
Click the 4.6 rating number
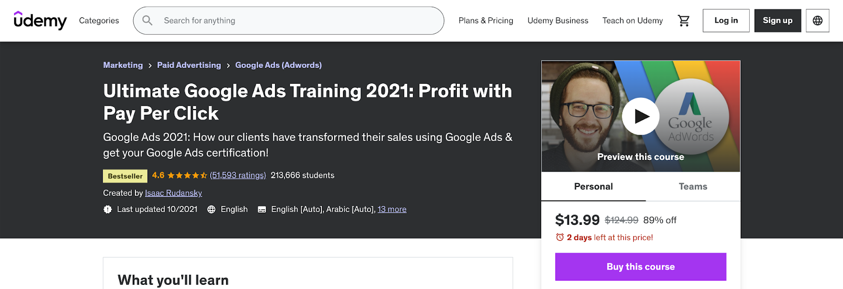click(158, 175)
